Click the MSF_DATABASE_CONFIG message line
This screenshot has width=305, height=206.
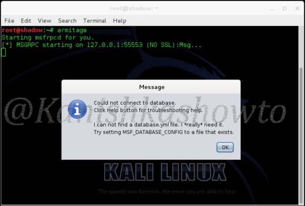(x=164, y=132)
